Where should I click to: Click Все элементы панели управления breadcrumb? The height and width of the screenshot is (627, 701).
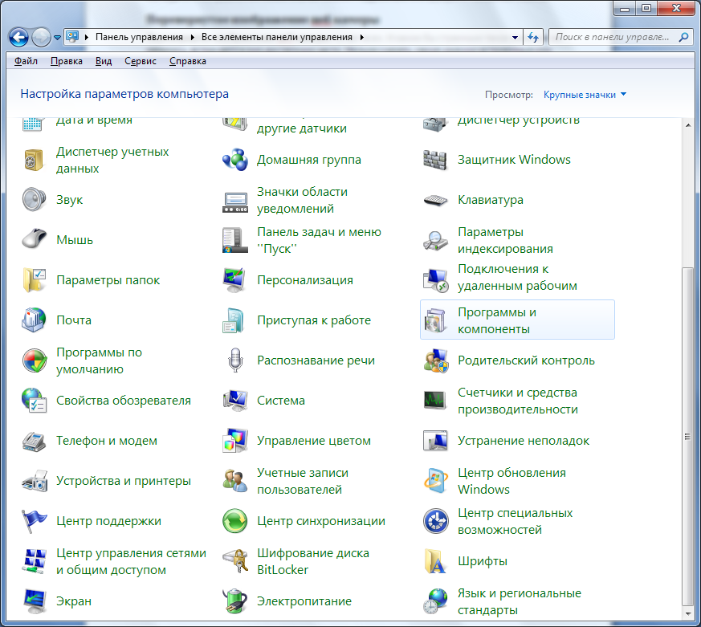point(277,37)
